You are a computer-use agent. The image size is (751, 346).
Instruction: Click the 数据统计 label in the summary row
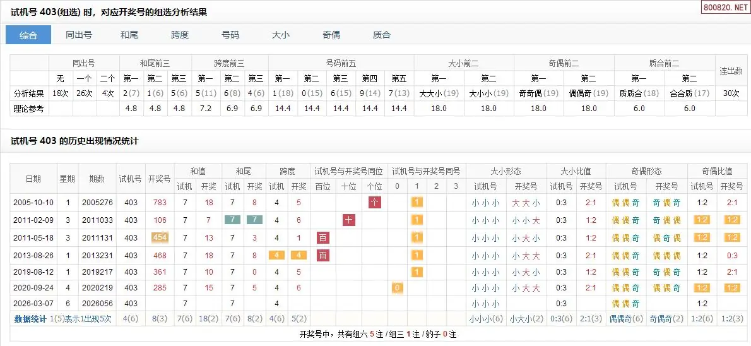[x=30, y=319]
